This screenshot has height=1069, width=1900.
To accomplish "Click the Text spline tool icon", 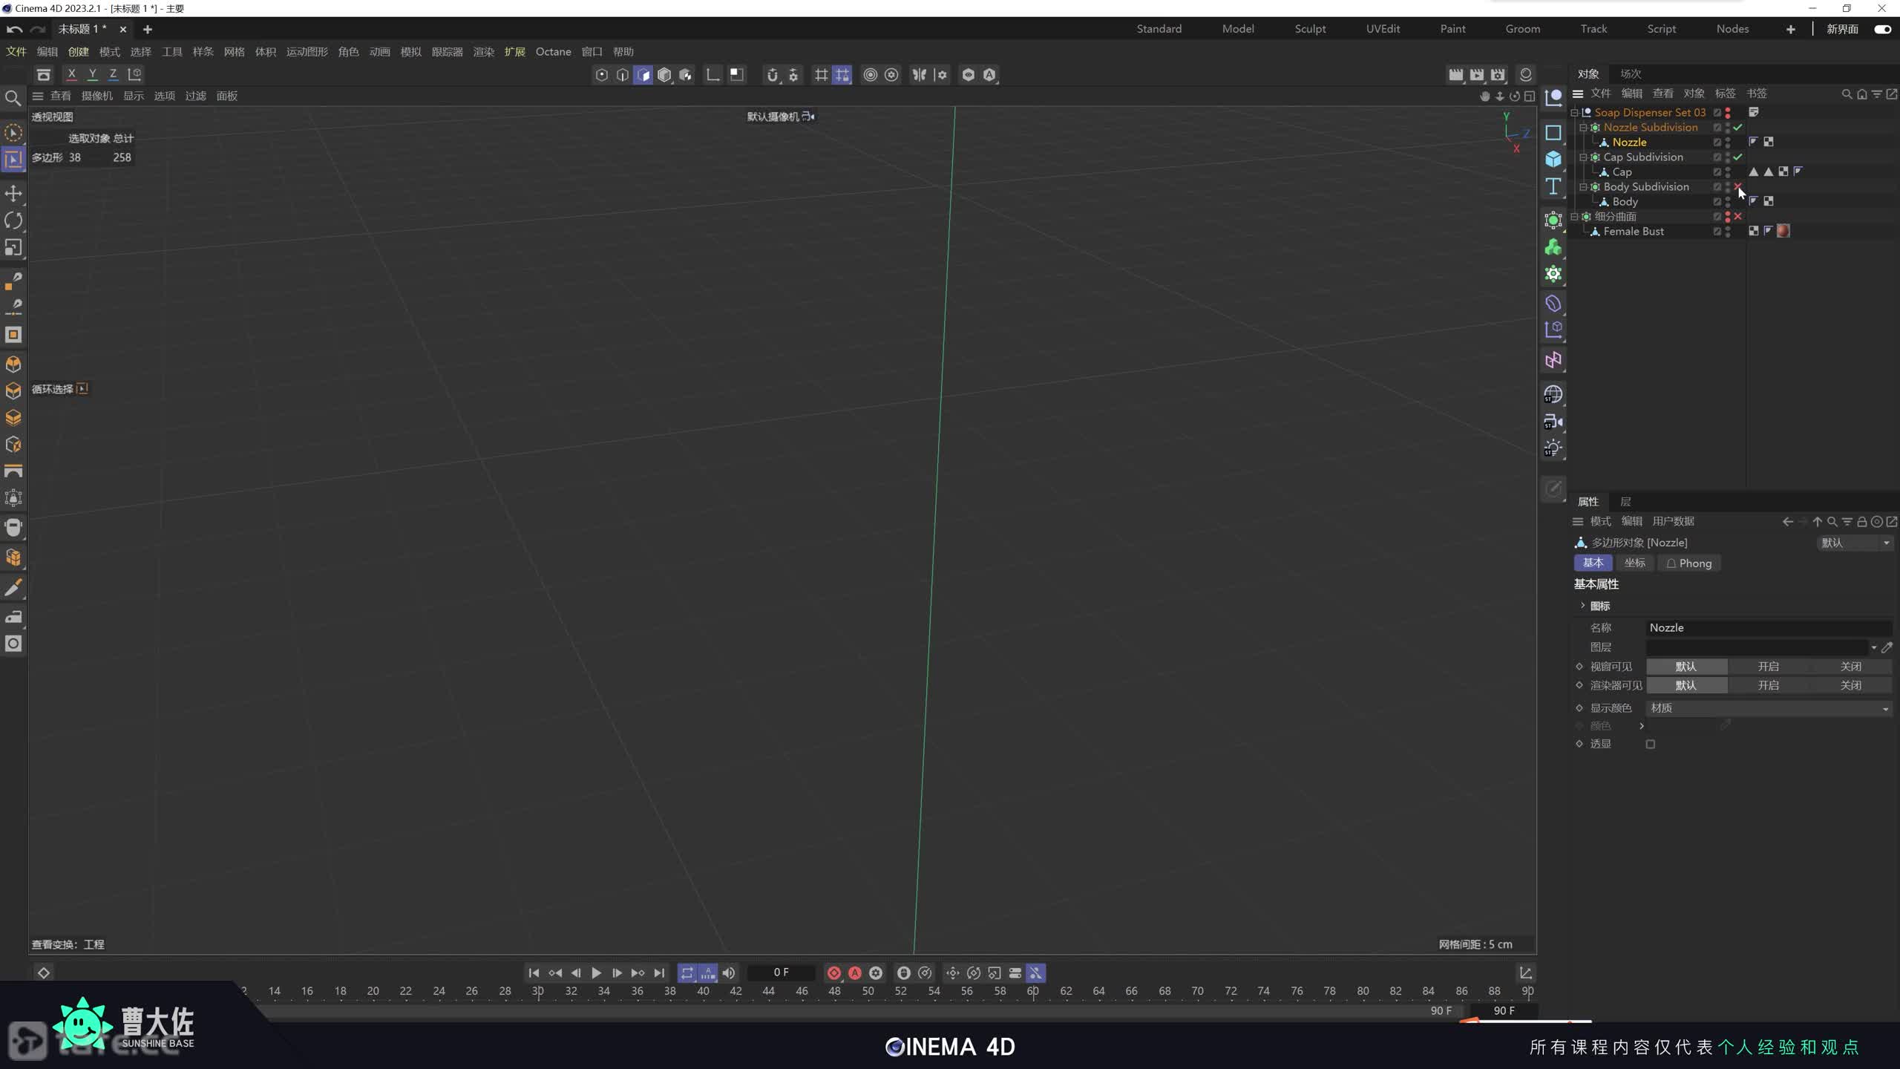I will point(1553,186).
